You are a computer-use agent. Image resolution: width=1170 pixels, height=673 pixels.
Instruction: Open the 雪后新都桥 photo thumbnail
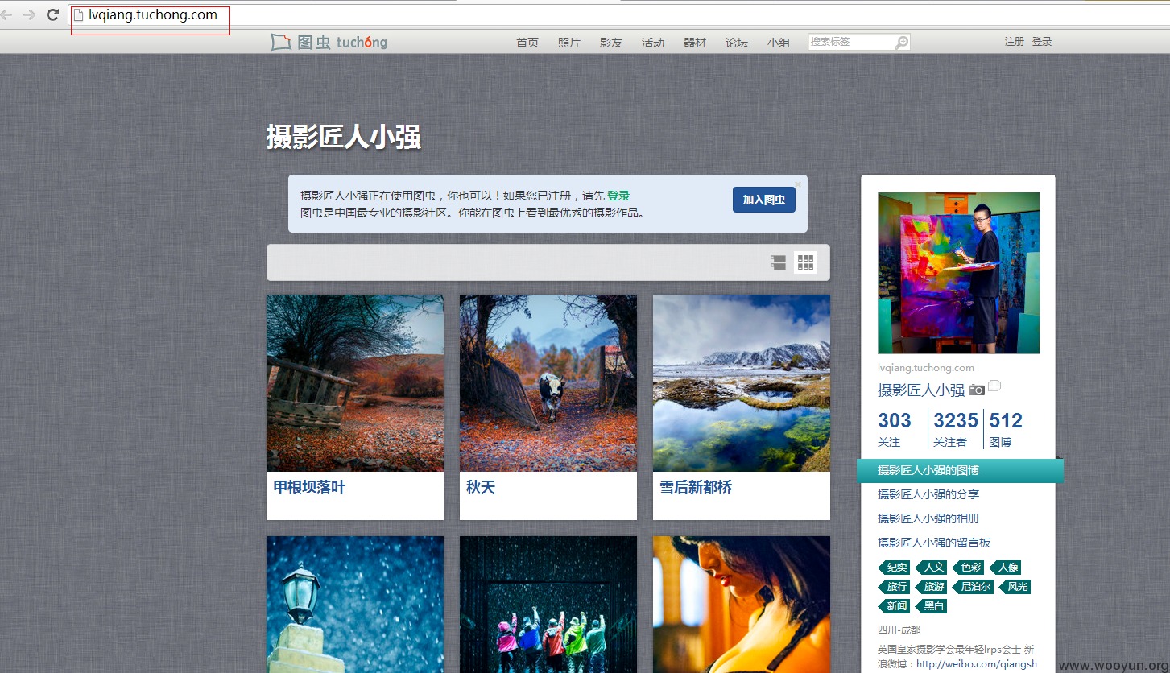(742, 382)
